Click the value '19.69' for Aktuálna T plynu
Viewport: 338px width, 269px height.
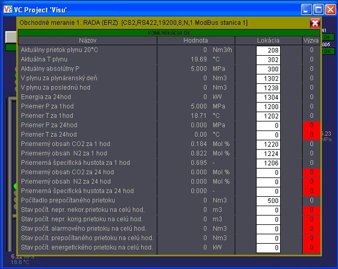pyautogui.click(x=198, y=60)
